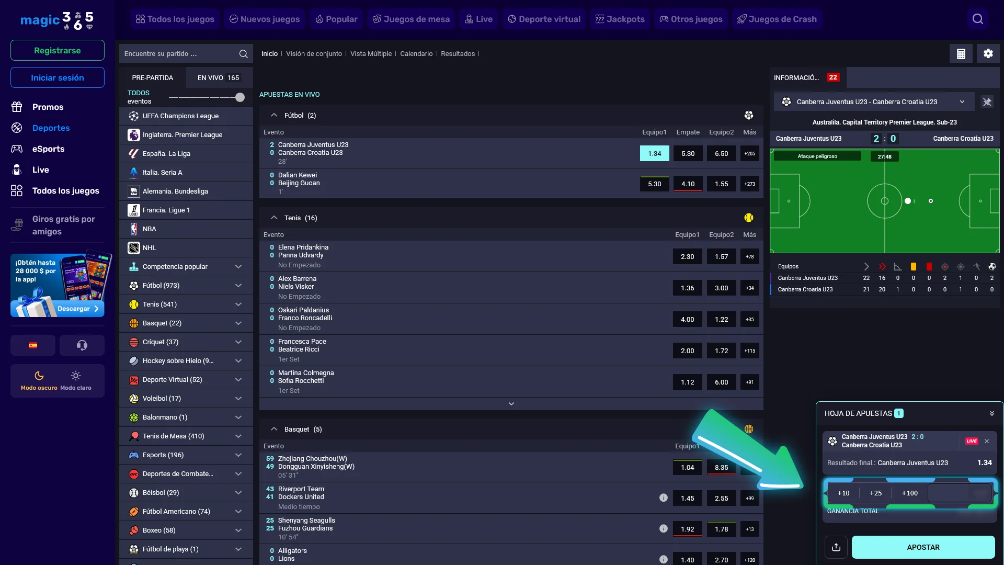Image resolution: width=1004 pixels, height=565 pixels.
Task: Click the match search magnifier icon
Action: pos(243,54)
